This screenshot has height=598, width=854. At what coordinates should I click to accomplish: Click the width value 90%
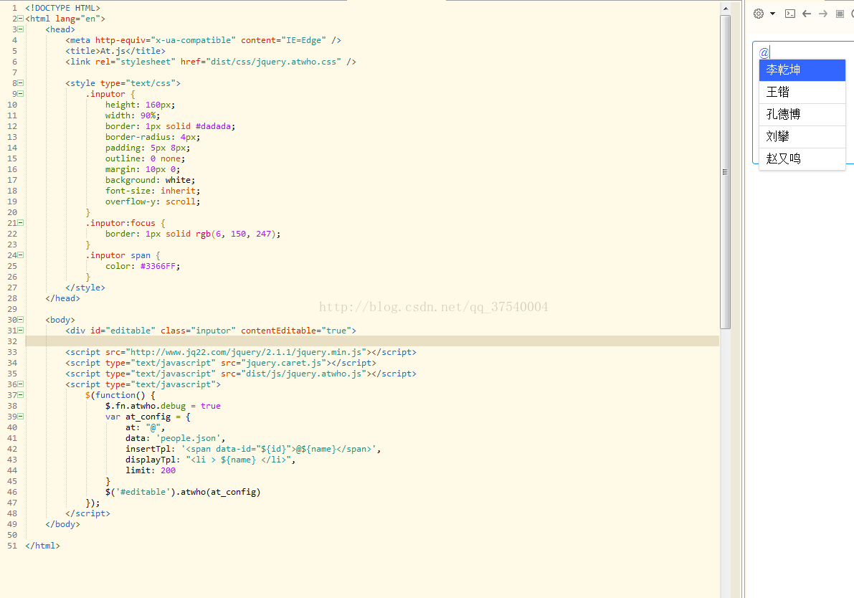148,115
